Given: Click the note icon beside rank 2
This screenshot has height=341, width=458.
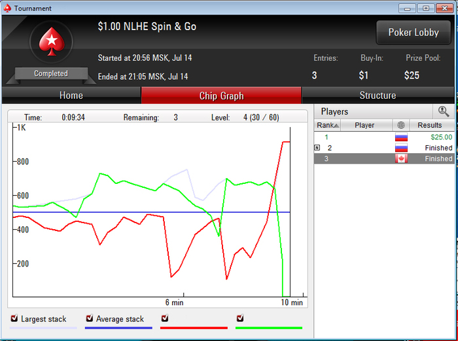Looking at the screenshot, I should tap(317, 147).
